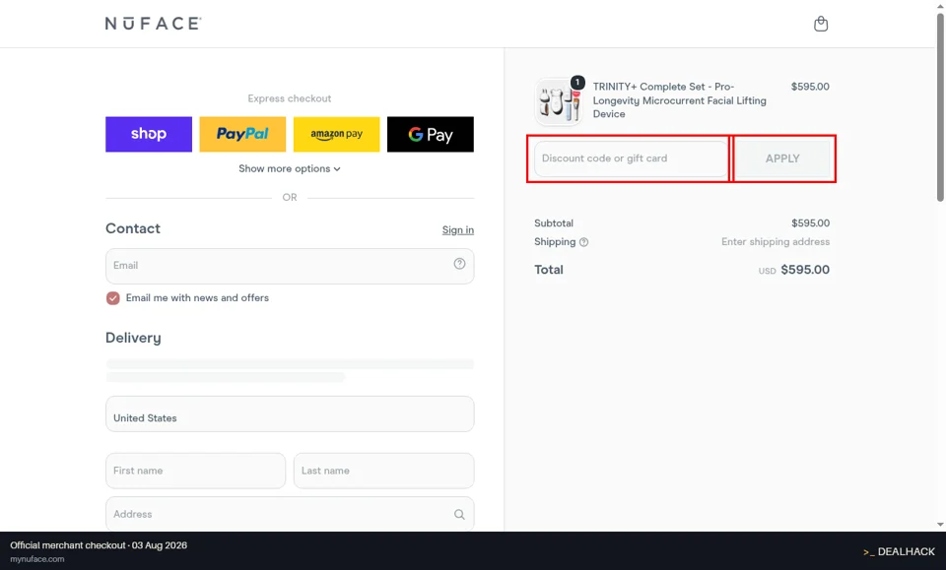Pay with Shop Pay express button
Screen dimensions: 946x570
(x=149, y=134)
